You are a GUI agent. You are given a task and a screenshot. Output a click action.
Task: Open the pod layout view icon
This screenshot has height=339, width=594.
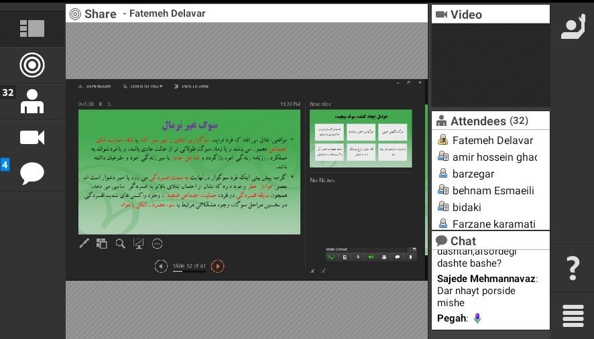[x=32, y=28]
